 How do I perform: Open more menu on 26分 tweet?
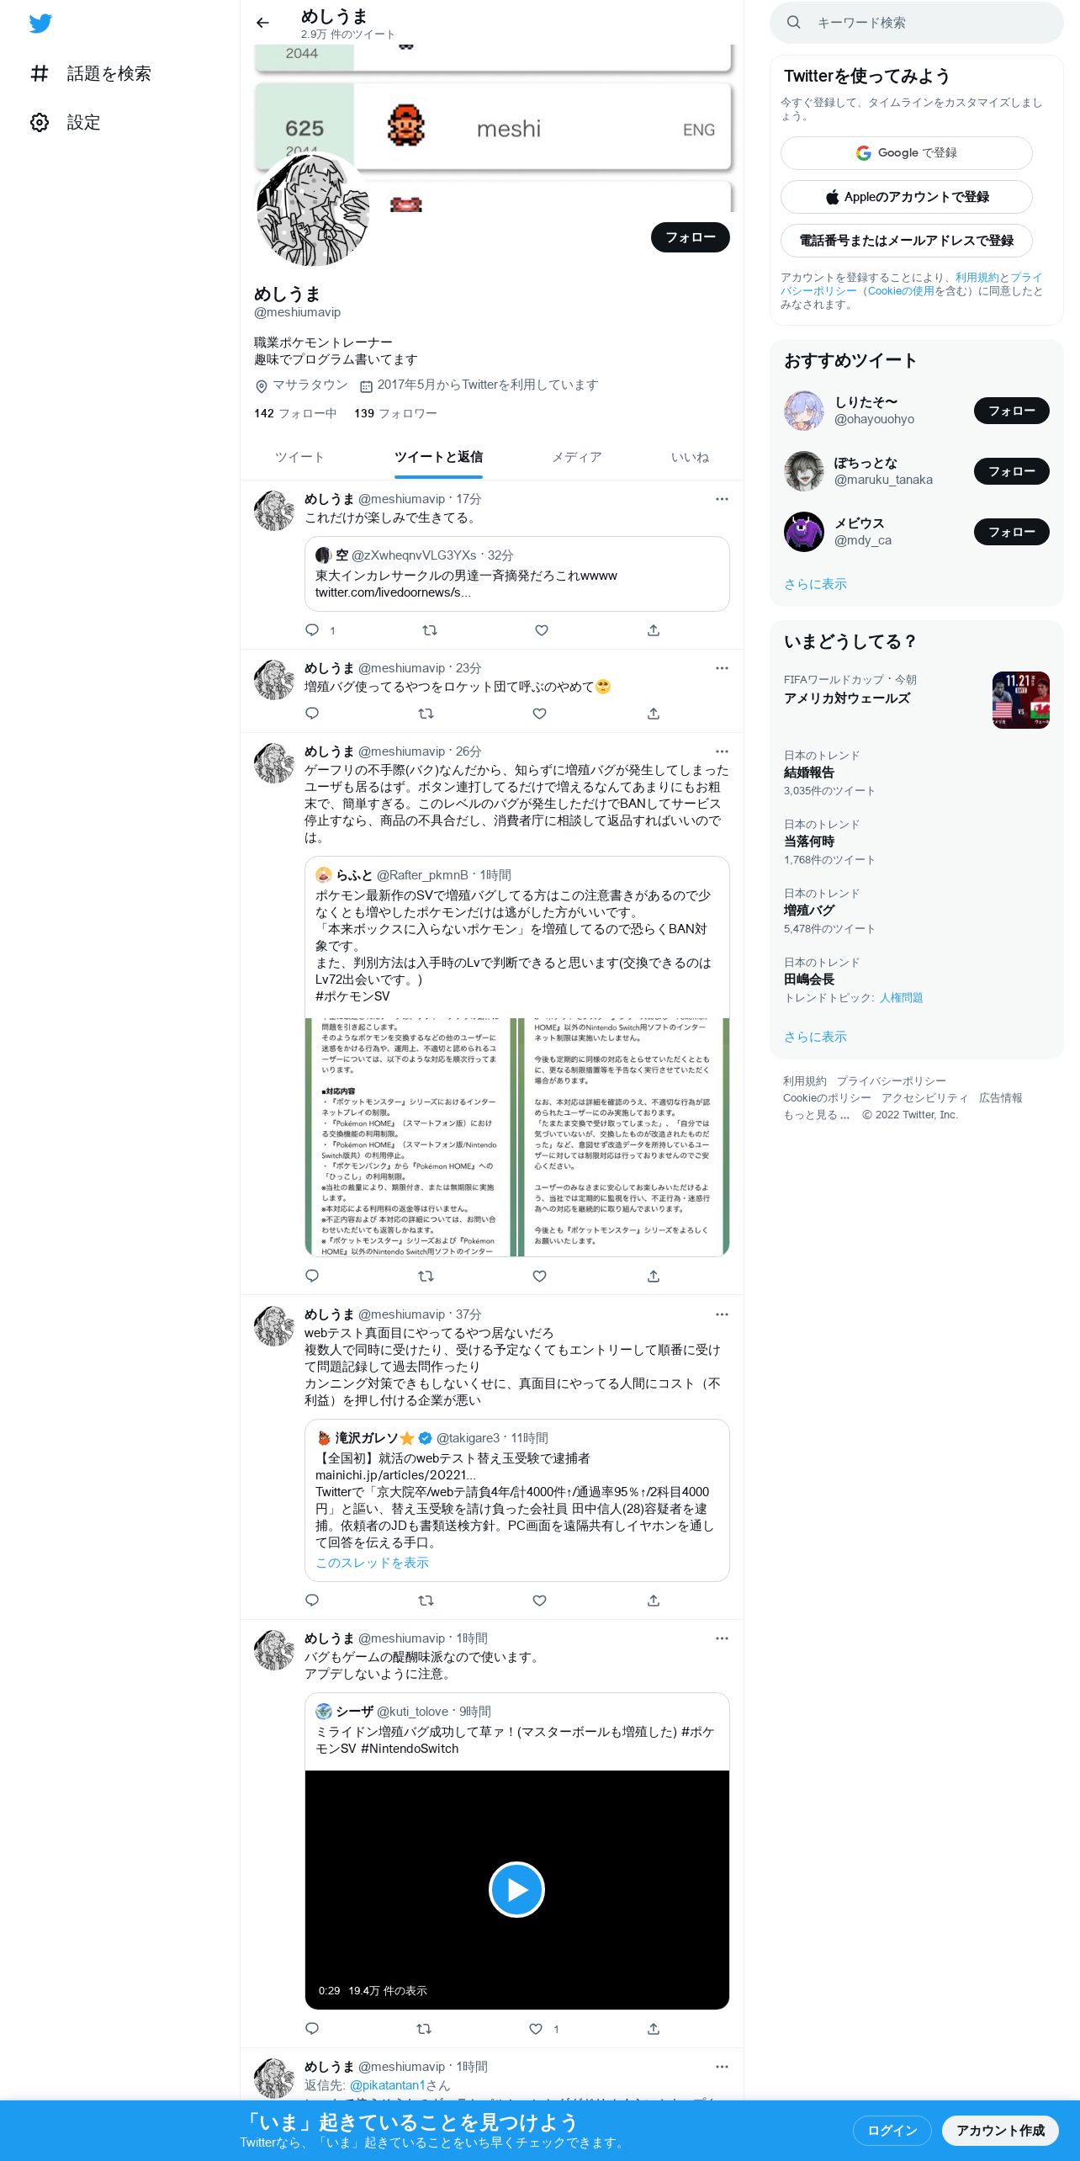[722, 751]
